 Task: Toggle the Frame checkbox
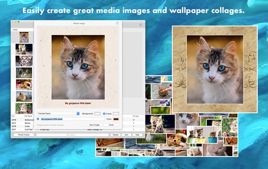pyautogui.click(x=104, y=113)
